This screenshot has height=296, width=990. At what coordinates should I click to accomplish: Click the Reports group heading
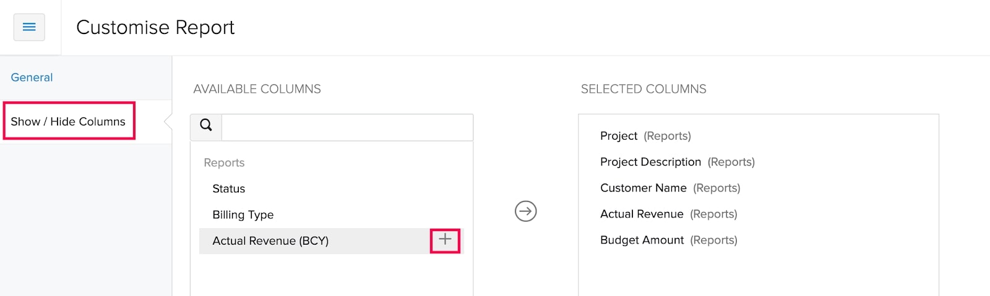click(x=224, y=163)
